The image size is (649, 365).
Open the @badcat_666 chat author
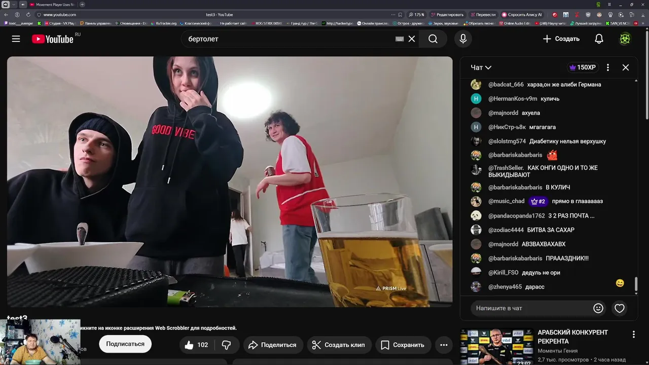point(506,85)
